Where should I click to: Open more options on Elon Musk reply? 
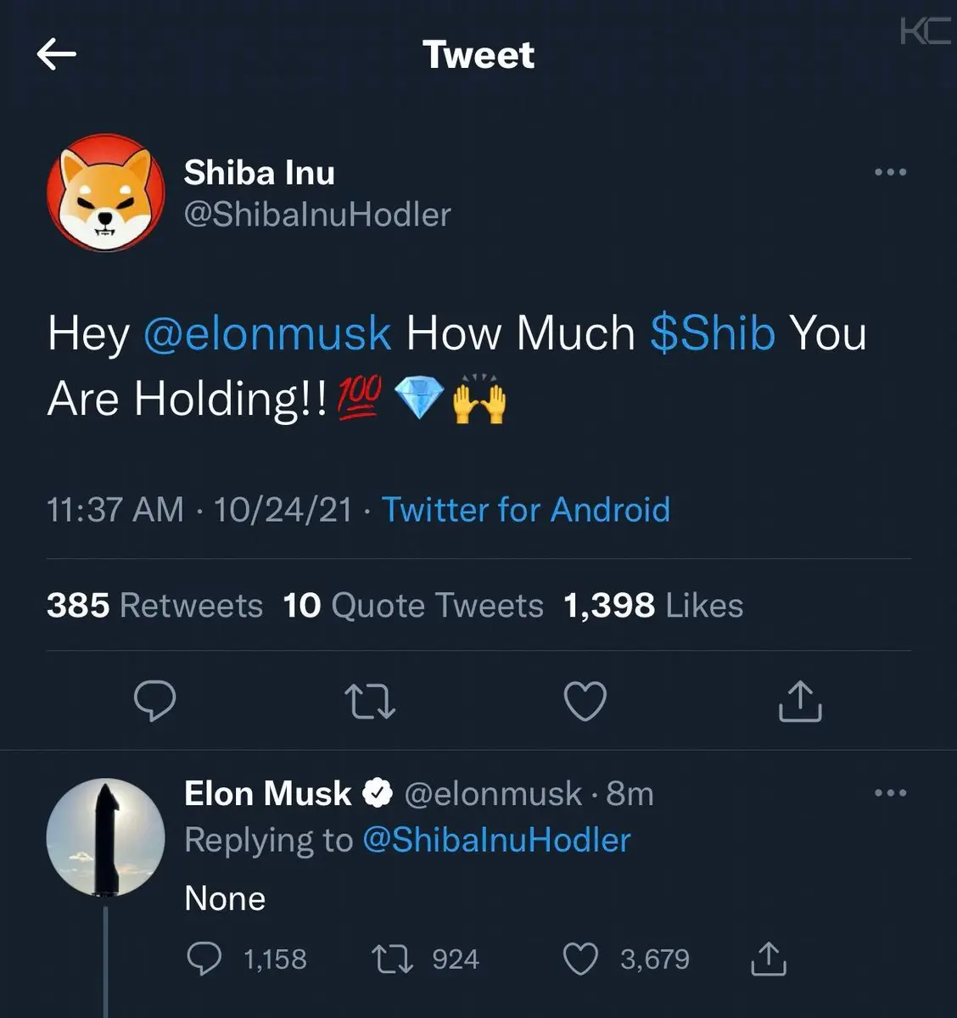coord(890,793)
